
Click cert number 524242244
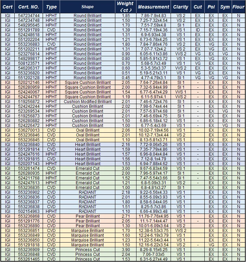29,106
